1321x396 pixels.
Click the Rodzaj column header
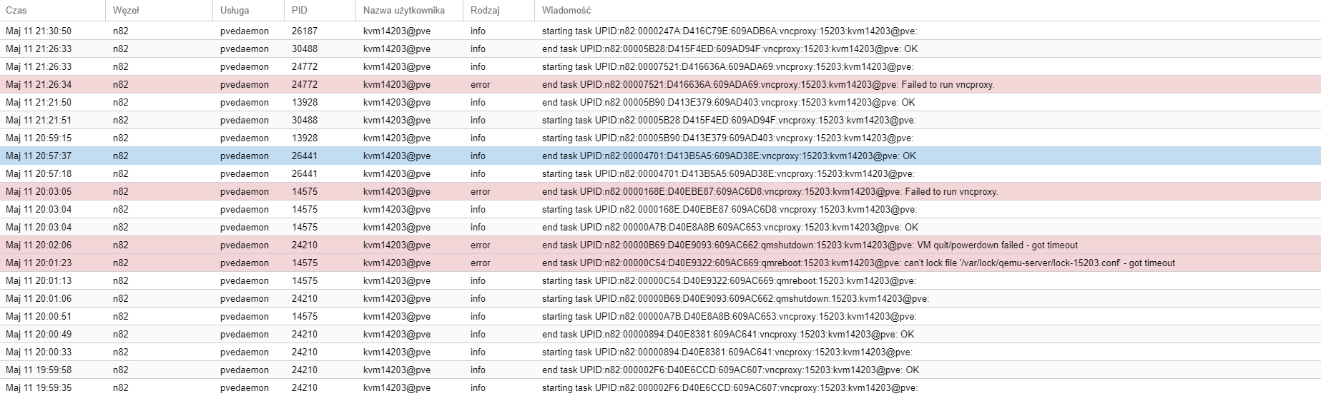pos(485,10)
